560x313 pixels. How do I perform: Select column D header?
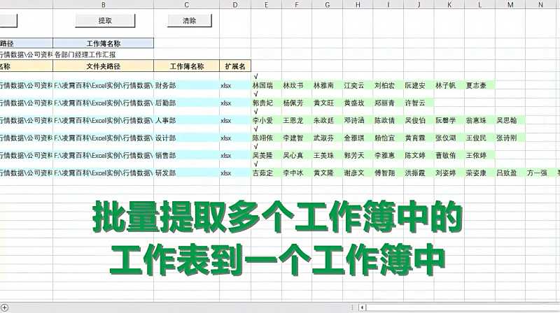click(235, 5)
